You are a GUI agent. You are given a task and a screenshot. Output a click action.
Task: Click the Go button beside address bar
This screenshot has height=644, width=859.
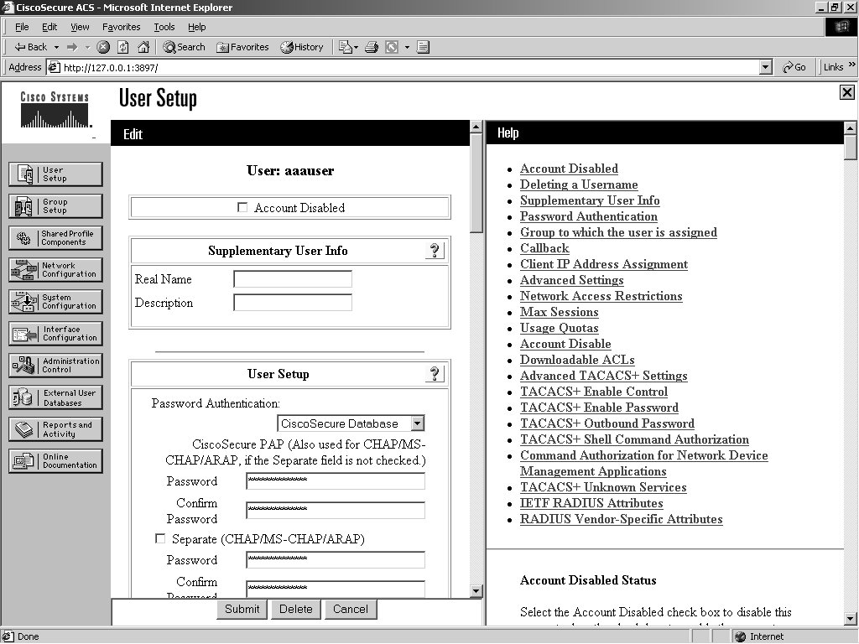click(794, 67)
